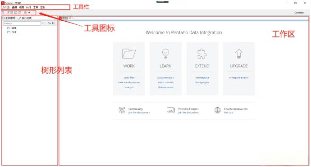Switch to the 主对象树 tab
This screenshot has height=167, width=311.
9,18
